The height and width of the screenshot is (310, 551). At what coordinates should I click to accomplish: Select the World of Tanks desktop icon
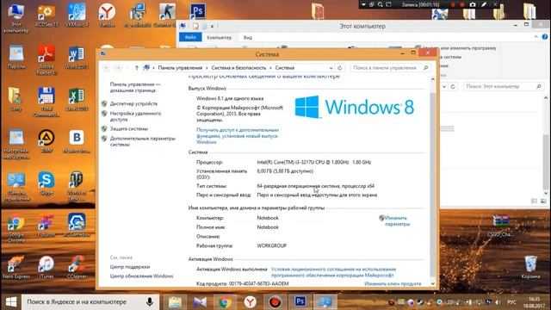tap(77, 186)
